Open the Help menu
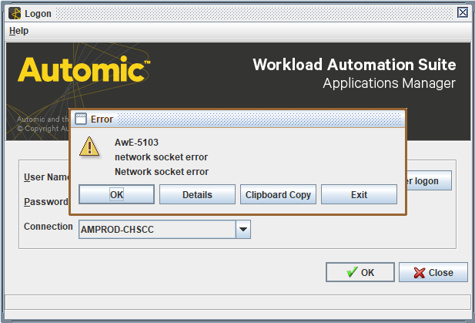 [18, 31]
